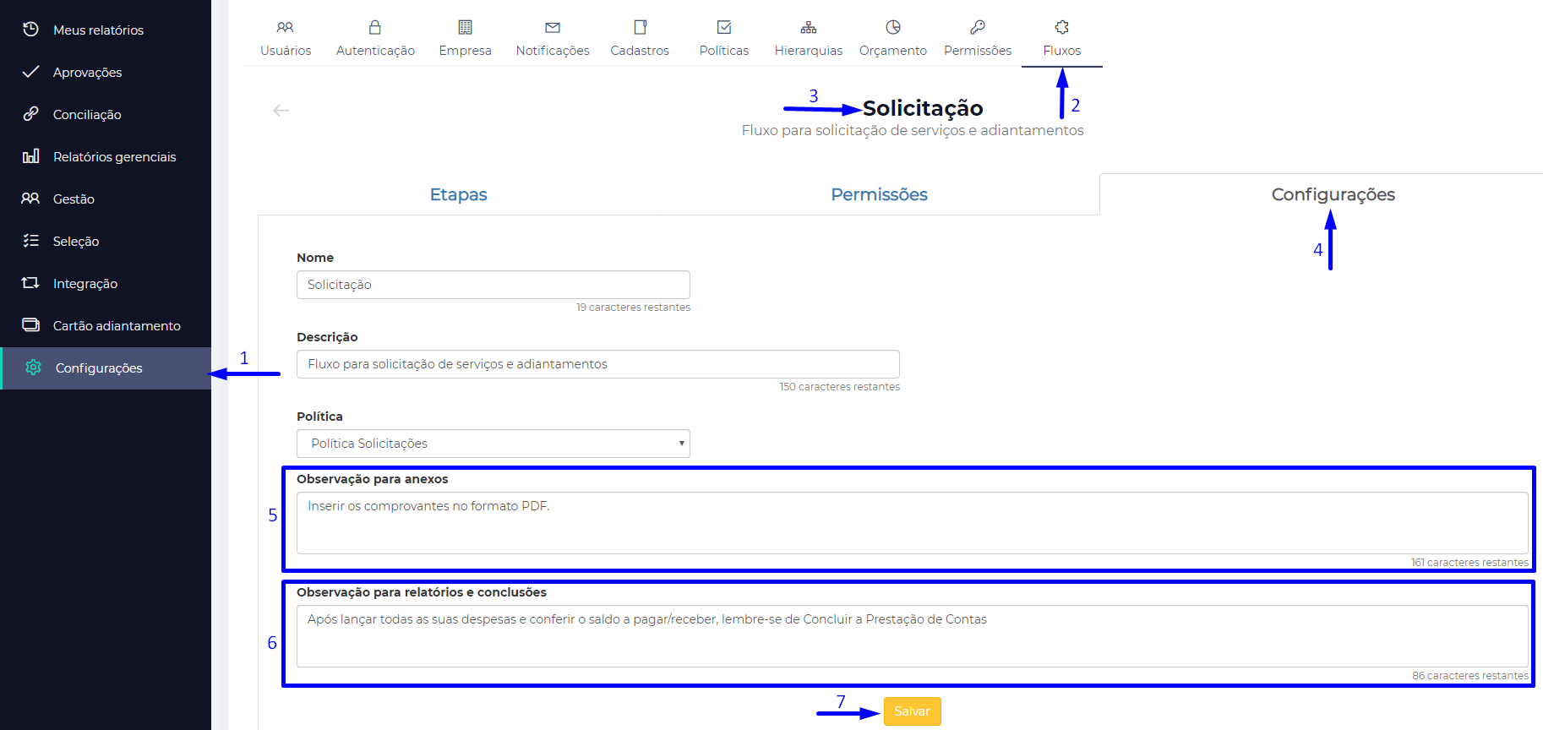Open Cartão adiantamento in the sidebar
The height and width of the screenshot is (730, 1543).
click(117, 326)
